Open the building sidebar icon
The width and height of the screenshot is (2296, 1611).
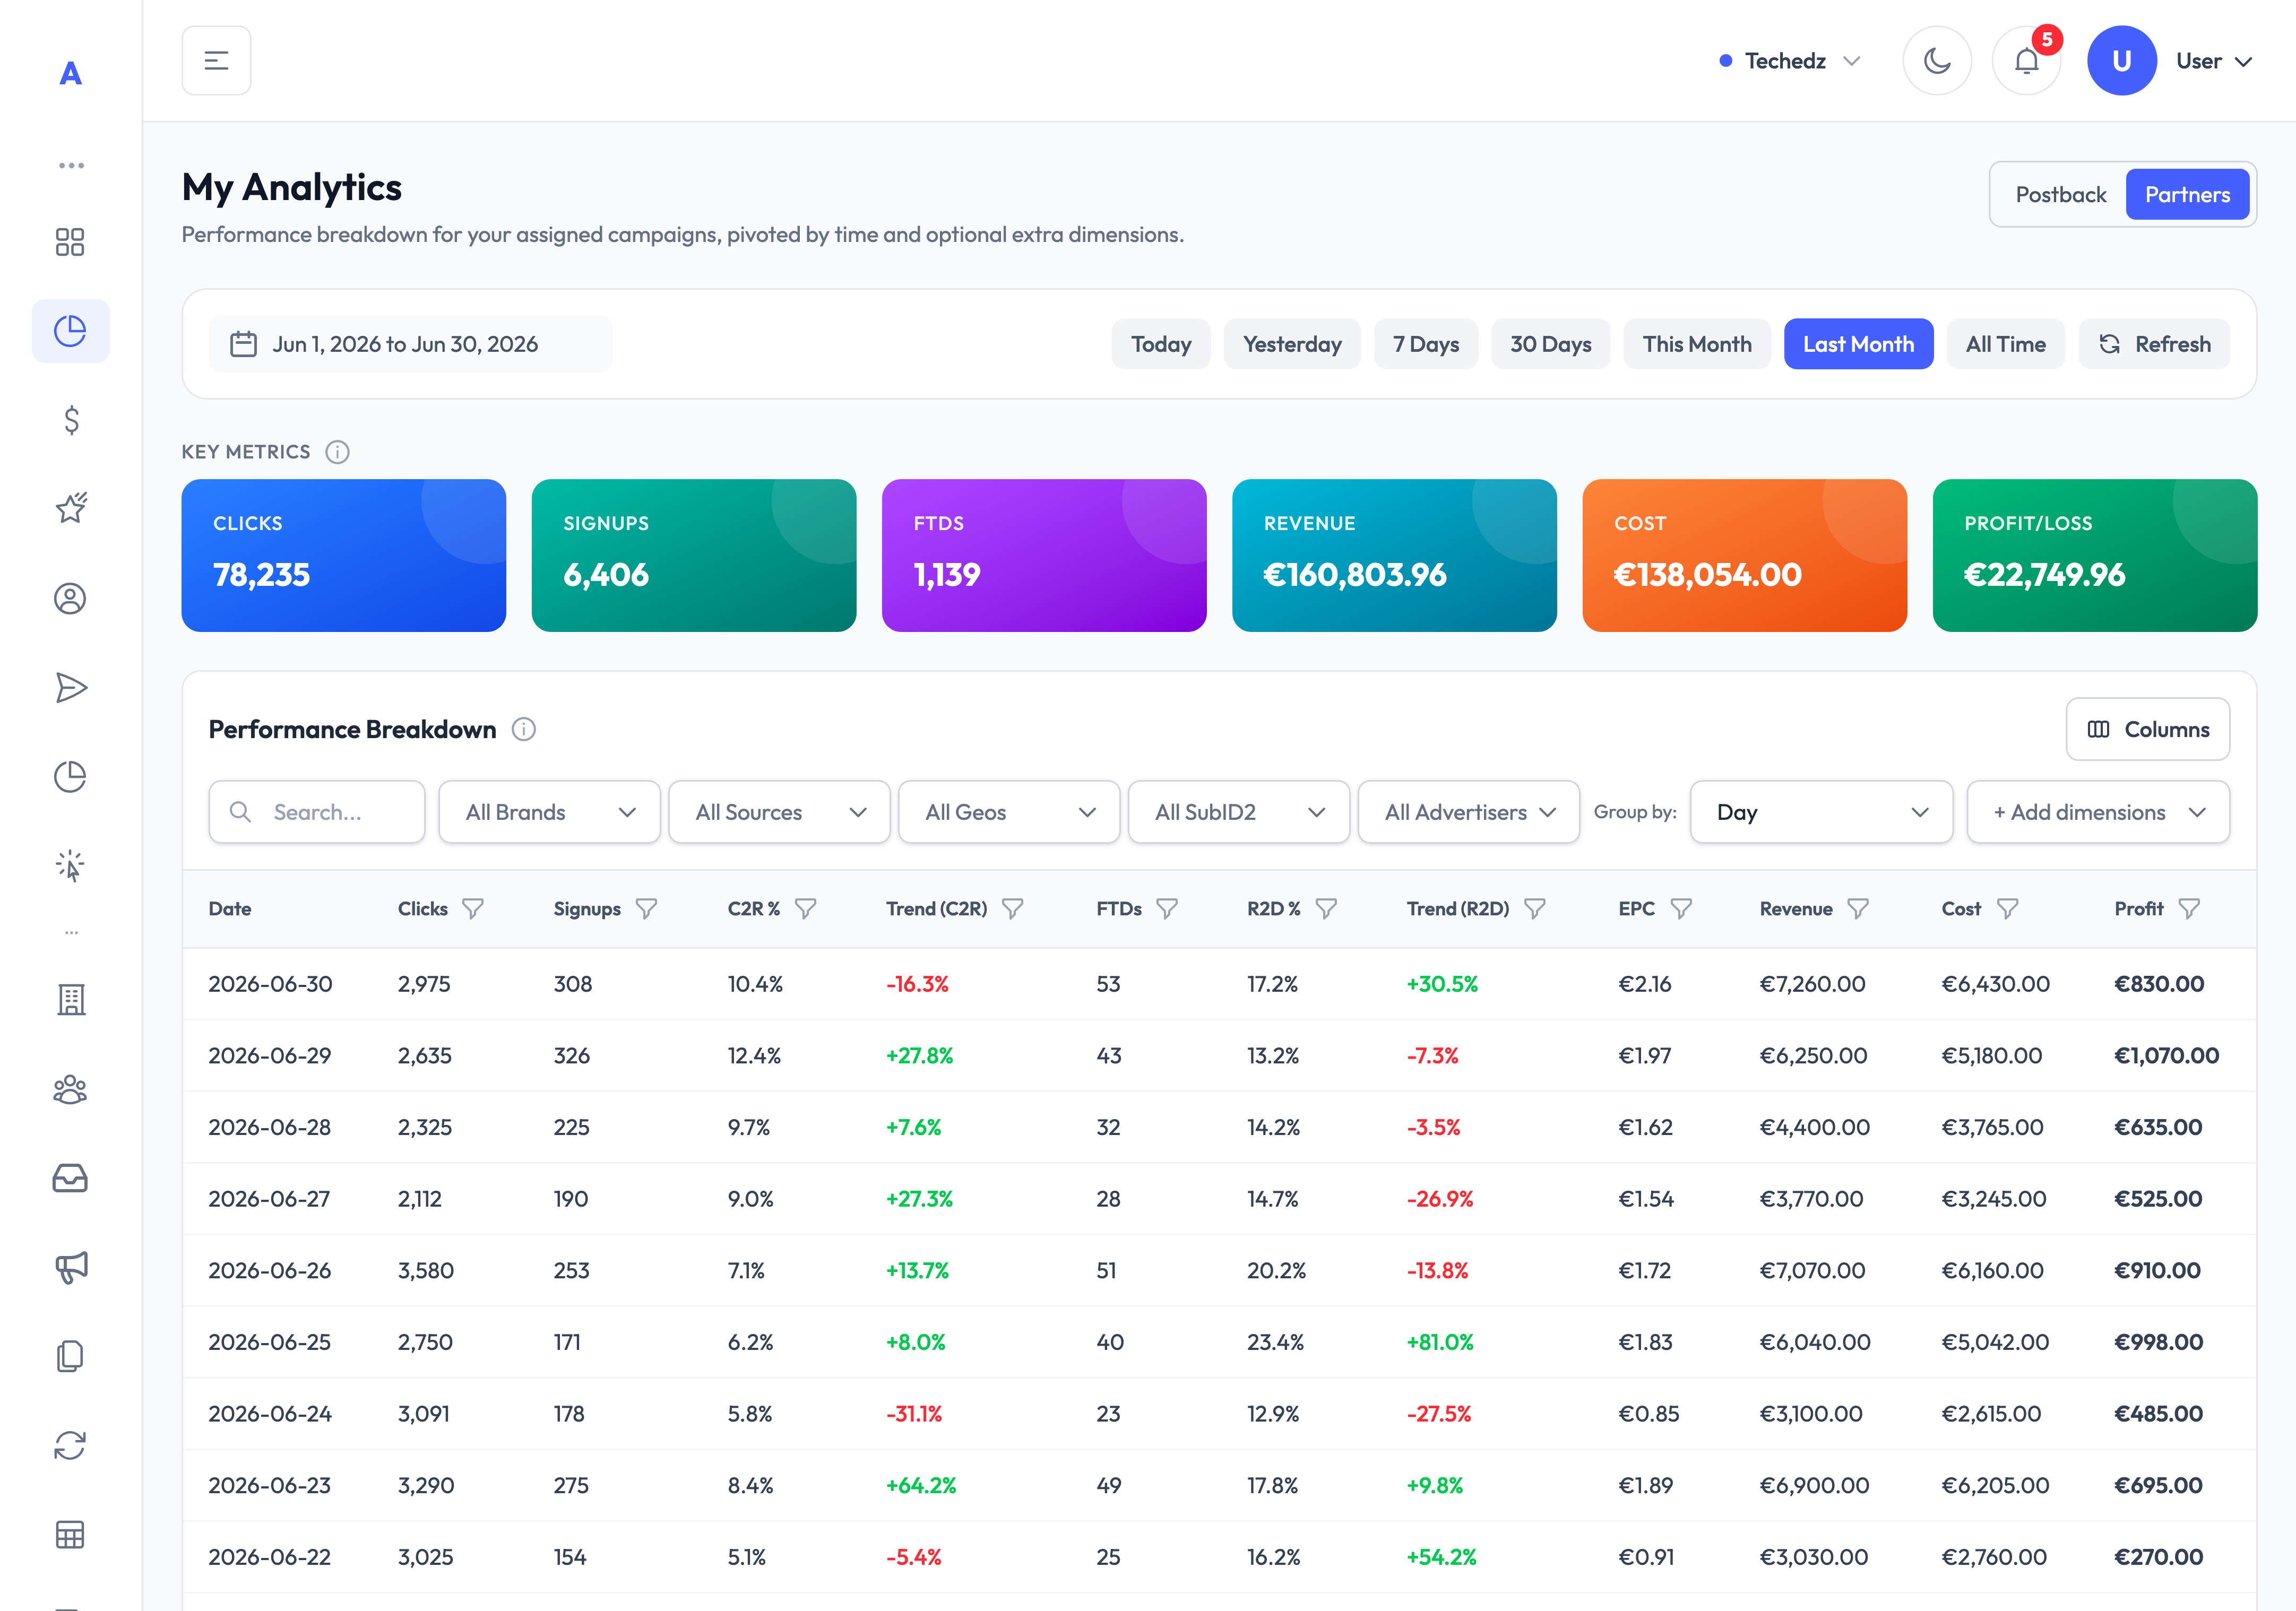click(70, 1000)
